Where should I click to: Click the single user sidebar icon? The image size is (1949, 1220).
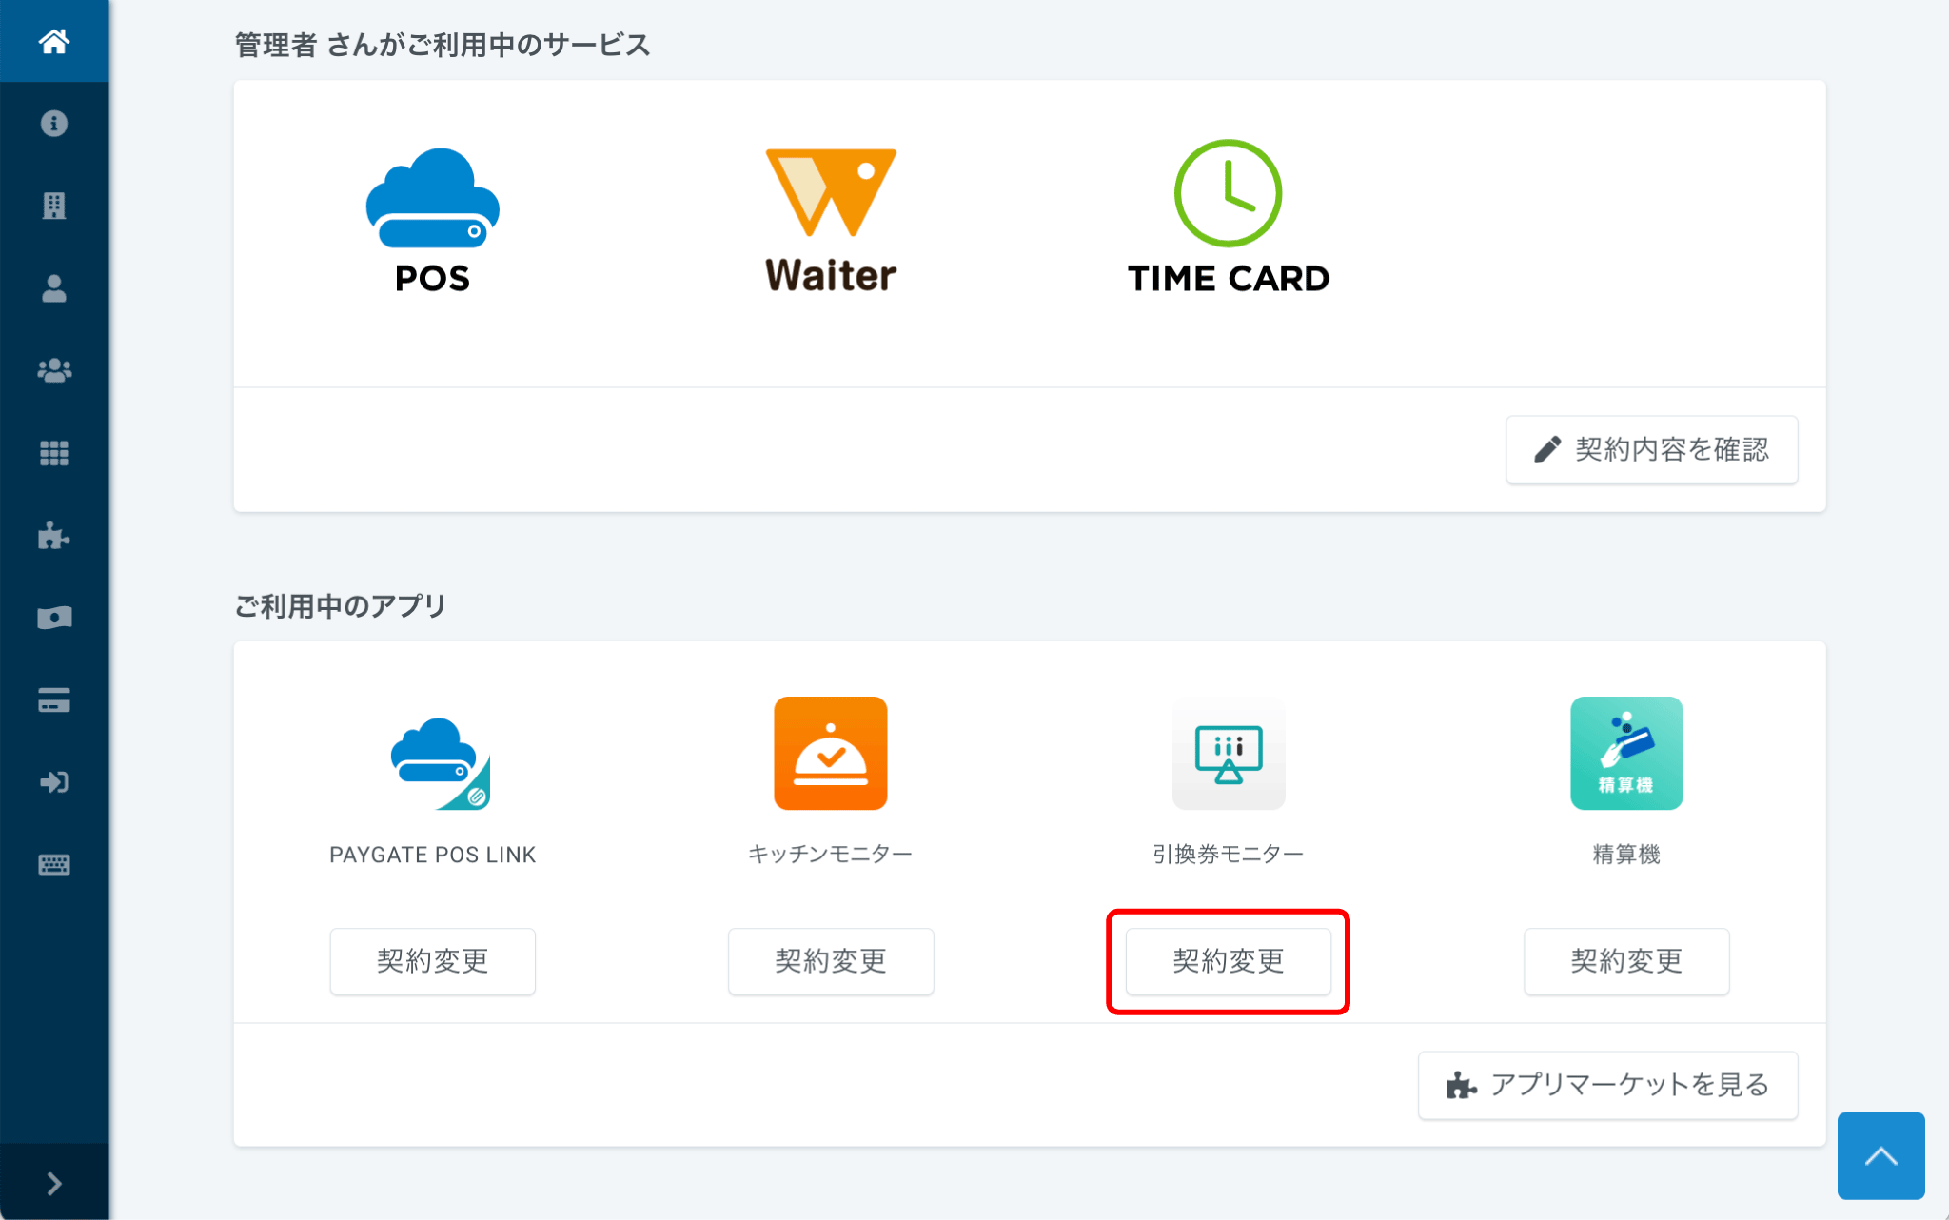click(x=54, y=288)
